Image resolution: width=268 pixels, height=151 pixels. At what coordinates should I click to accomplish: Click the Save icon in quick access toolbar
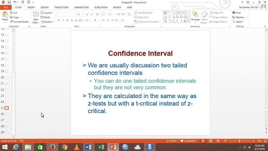pyautogui.click(x=9, y=2)
